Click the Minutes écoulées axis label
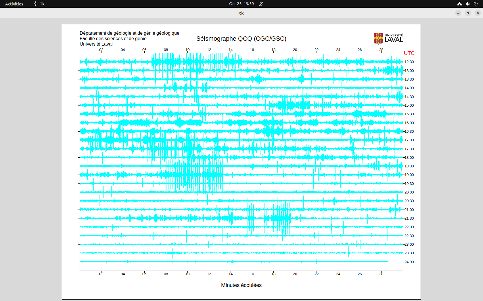Viewport: 483px width, 301px height. 241,285
